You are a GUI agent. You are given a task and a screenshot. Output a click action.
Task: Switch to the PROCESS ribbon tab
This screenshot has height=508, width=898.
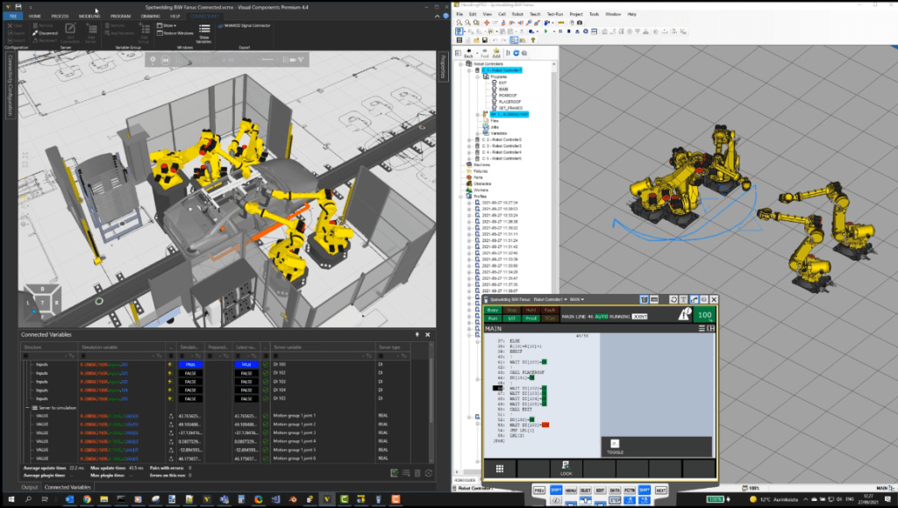[x=60, y=16]
